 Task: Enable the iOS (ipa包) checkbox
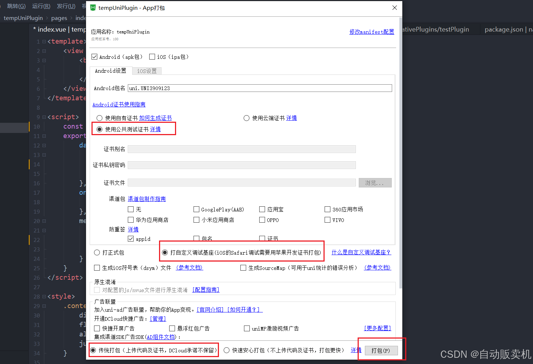click(152, 57)
